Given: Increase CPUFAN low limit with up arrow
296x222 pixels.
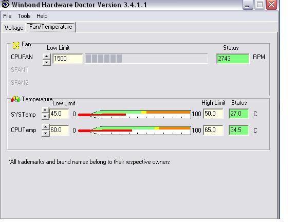Looking at the screenshot, I should [47, 56].
